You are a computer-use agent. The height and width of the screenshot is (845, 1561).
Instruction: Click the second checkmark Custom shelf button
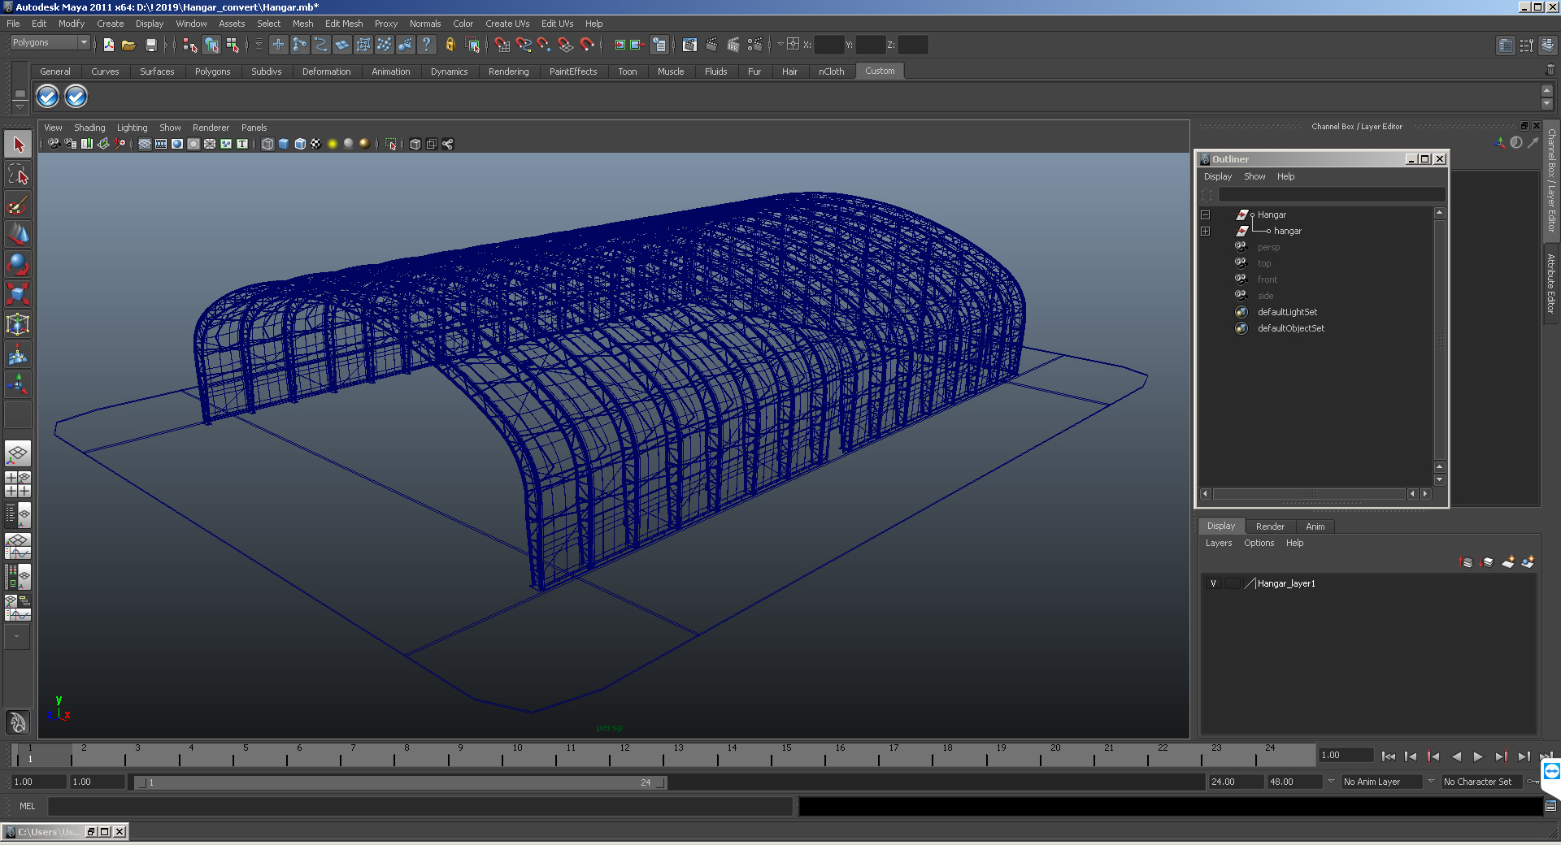(x=76, y=97)
